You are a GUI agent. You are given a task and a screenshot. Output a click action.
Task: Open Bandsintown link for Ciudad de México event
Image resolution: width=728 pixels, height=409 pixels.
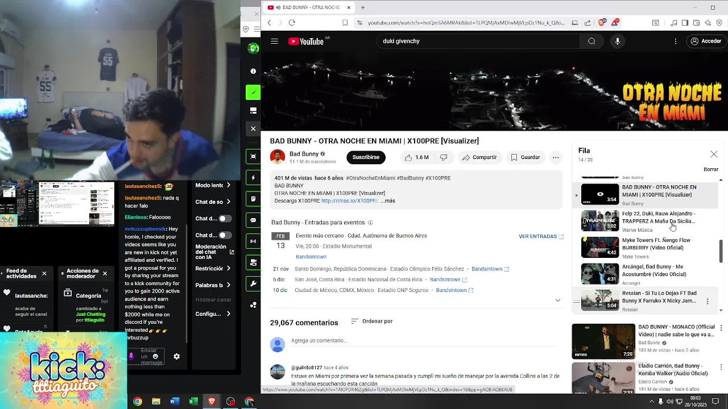tap(454, 290)
